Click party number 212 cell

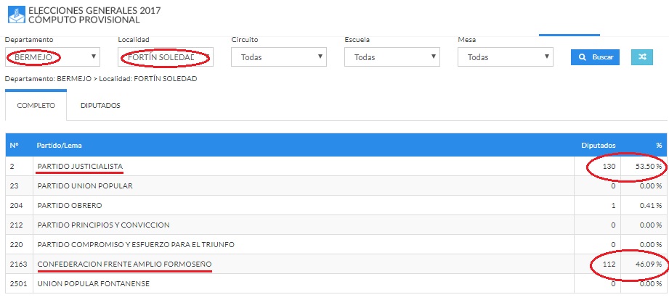pos(19,225)
